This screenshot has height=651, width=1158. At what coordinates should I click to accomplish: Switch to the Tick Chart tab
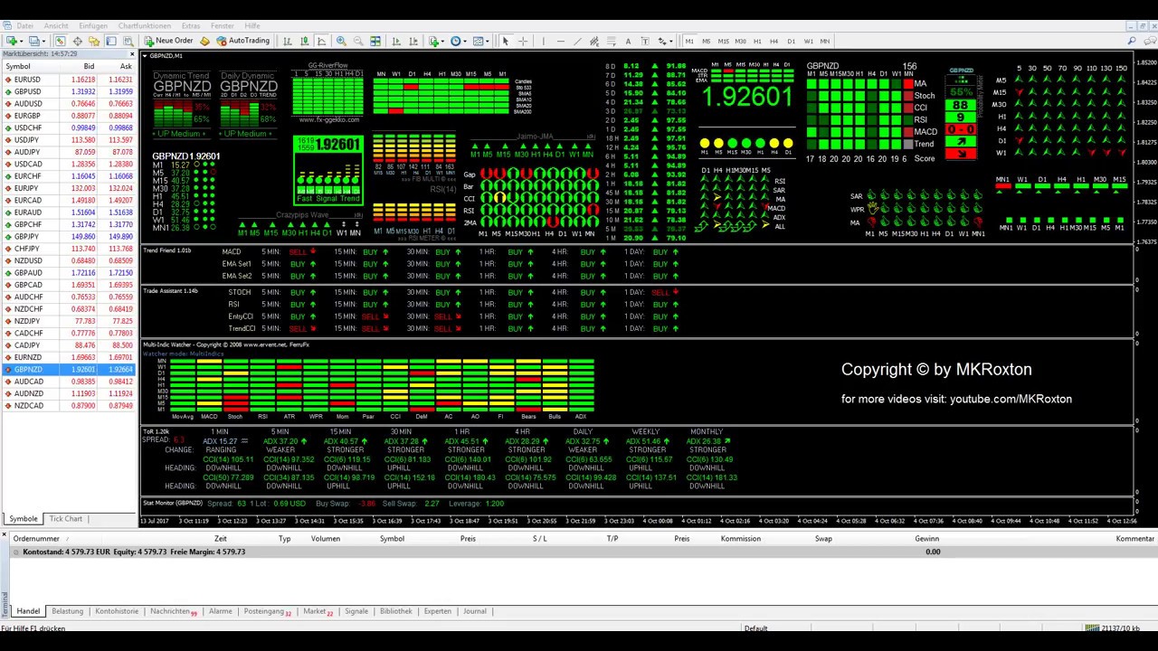coord(65,519)
